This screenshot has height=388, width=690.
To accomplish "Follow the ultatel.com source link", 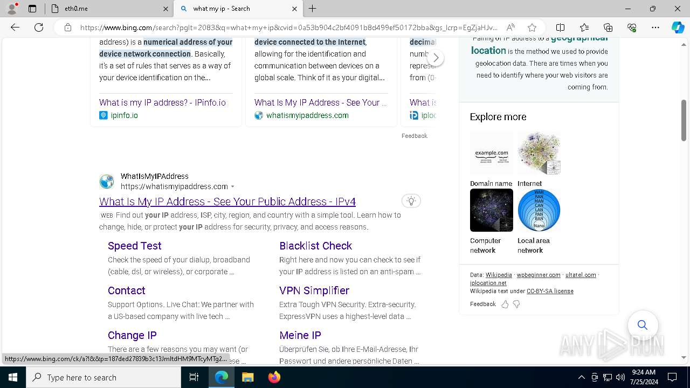I will click(x=581, y=275).
